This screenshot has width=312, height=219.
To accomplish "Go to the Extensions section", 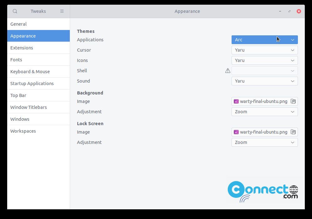I will pyautogui.click(x=38, y=48).
